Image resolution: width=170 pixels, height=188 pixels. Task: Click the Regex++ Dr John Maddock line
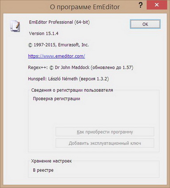(81, 68)
